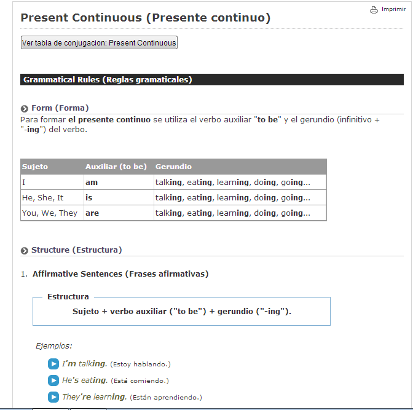Open Ver tabla de conjugacion: Present Continuous
Viewport: 413px width, 410px height.
point(99,42)
